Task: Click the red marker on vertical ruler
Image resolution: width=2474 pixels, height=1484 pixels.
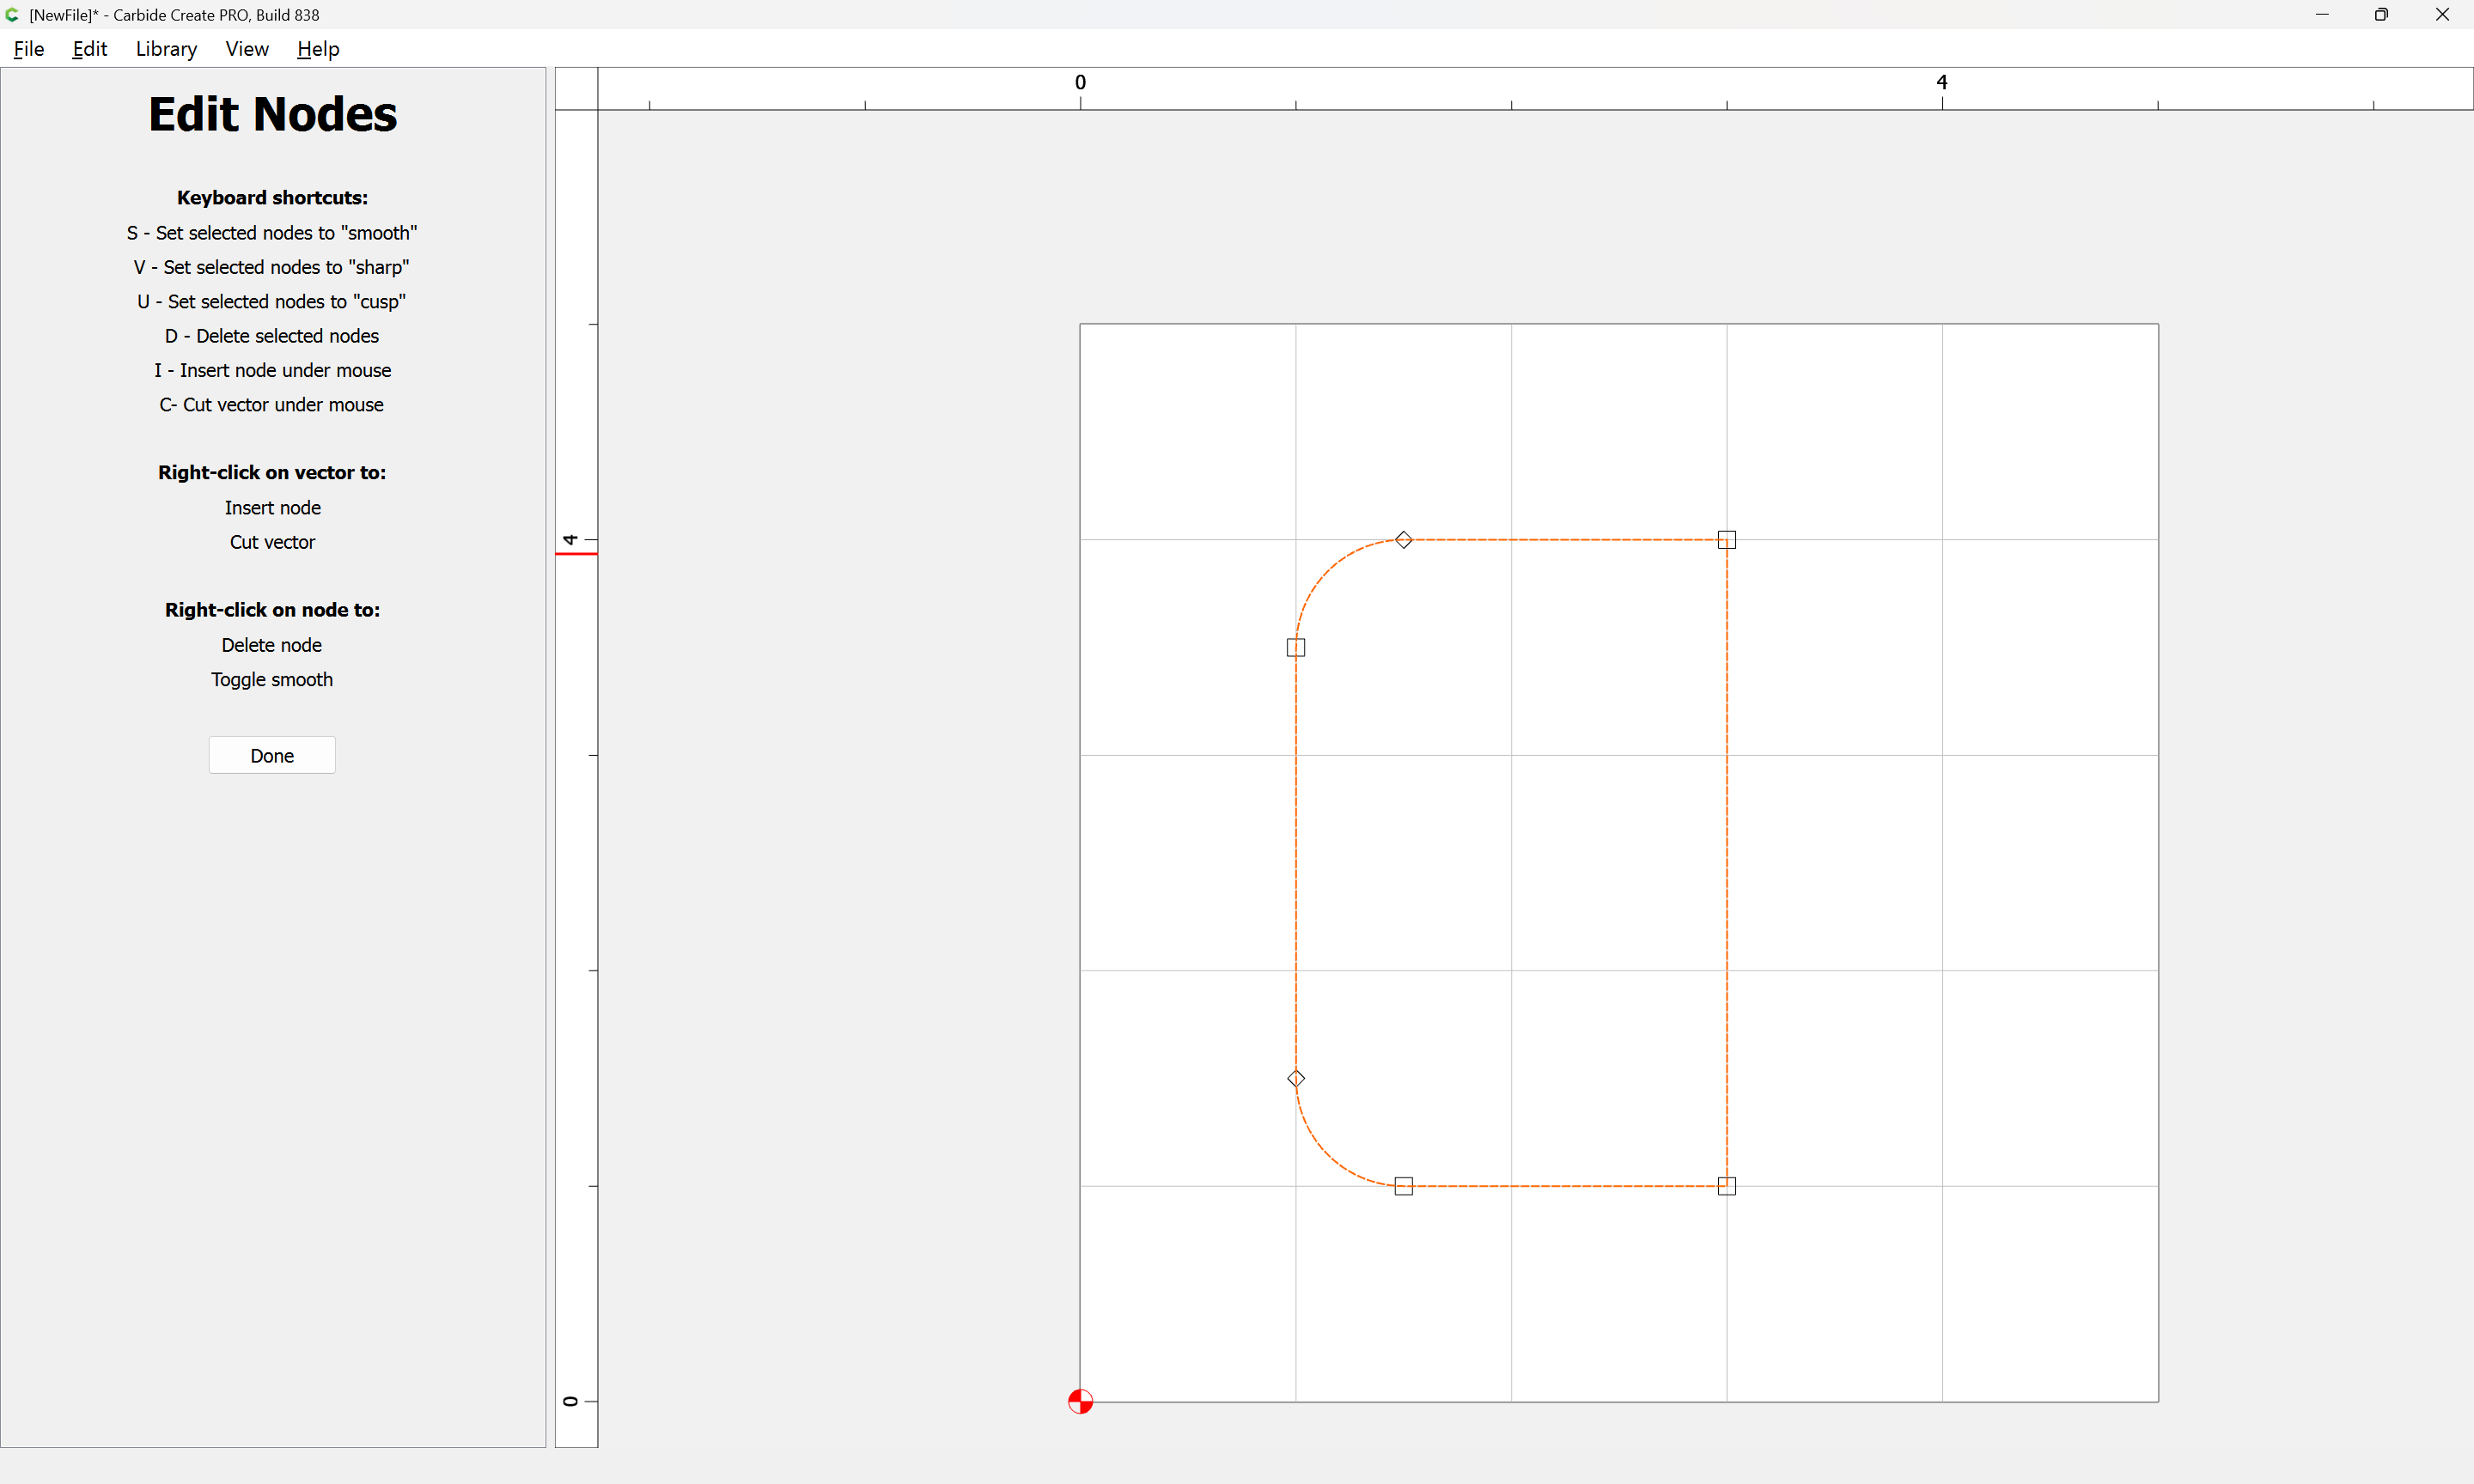Action: coord(576,553)
